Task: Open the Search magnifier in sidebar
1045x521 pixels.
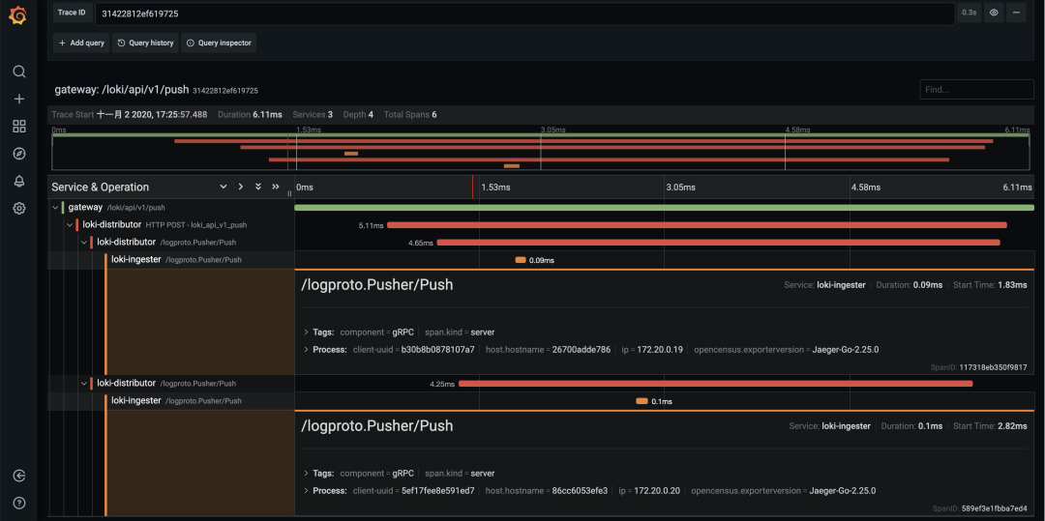Action: (19, 72)
